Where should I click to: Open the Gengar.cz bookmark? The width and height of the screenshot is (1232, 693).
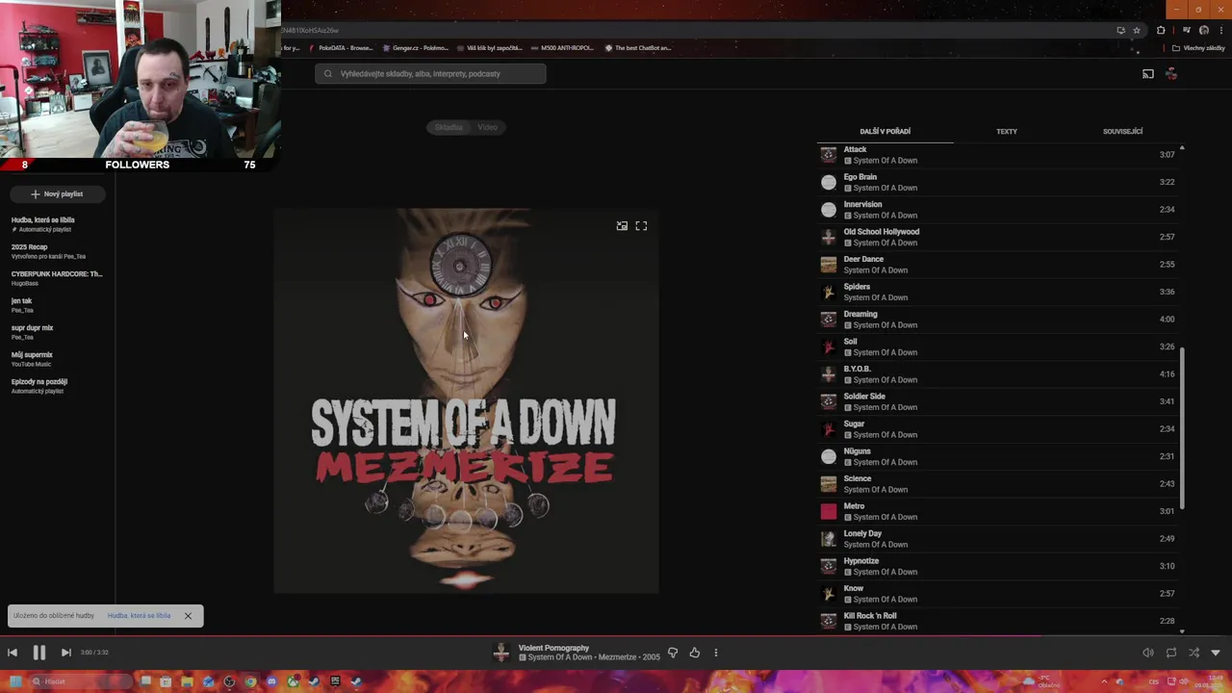pyautogui.click(x=415, y=47)
